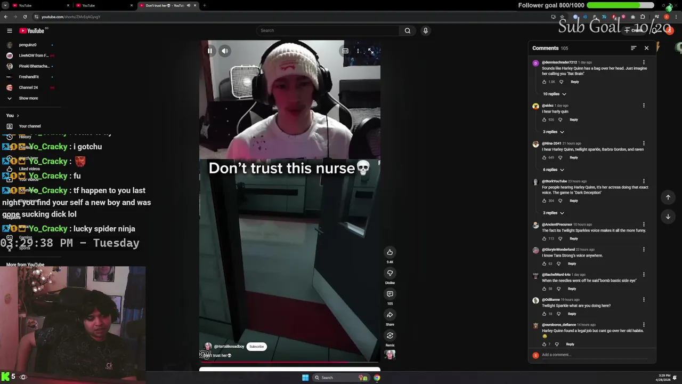Like AncientPrecursor's comment

pos(544,238)
